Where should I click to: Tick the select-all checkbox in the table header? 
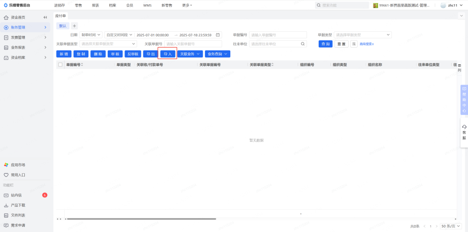pyautogui.click(x=60, y=65)
